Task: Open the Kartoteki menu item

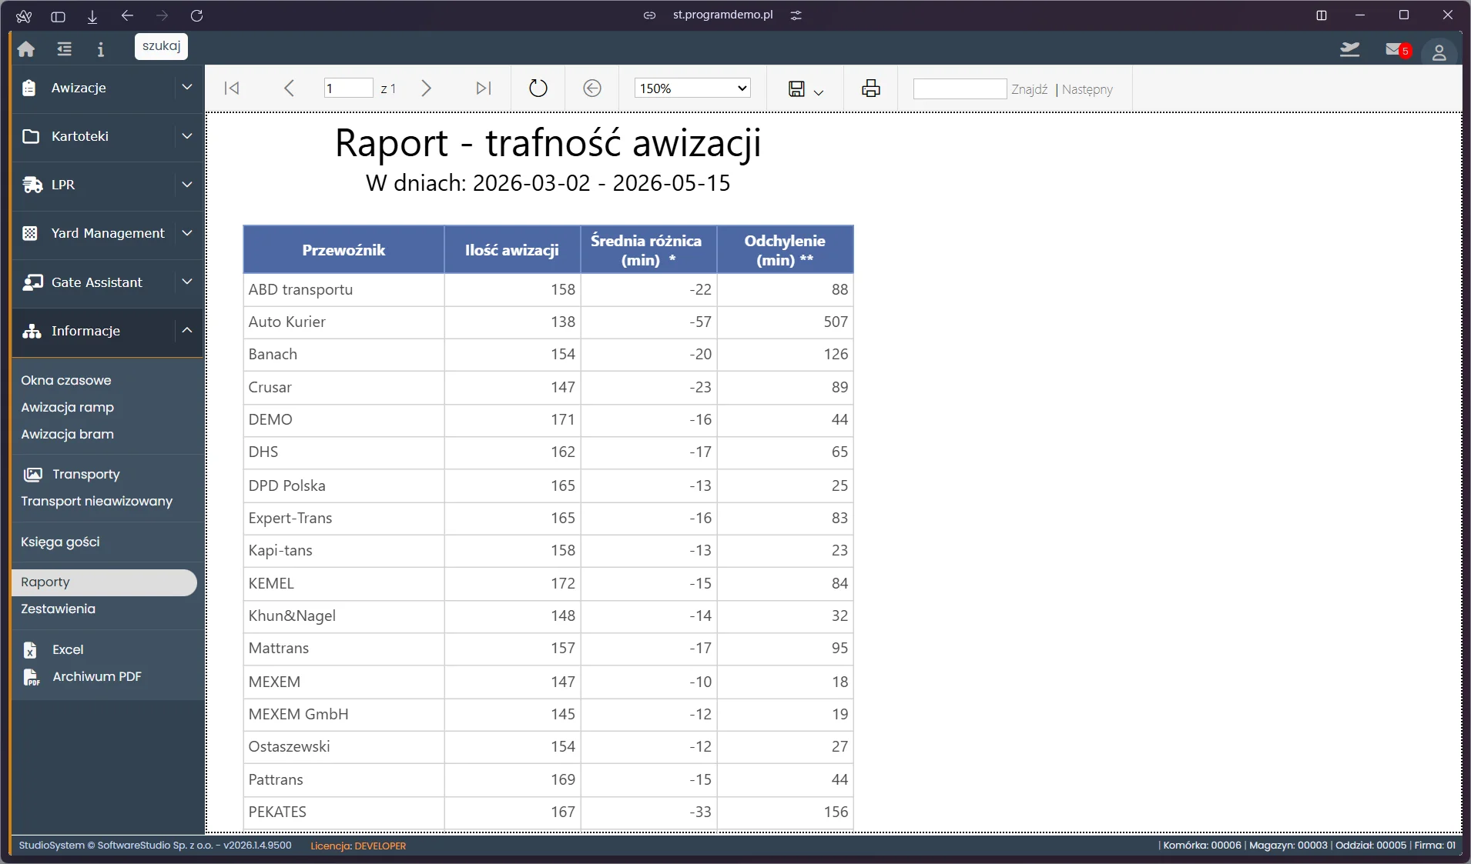Action: 80,136
